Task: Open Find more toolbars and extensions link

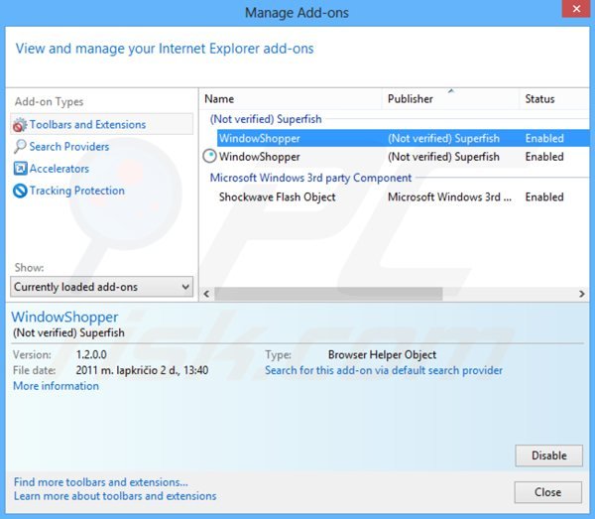Action: (101, 482)
